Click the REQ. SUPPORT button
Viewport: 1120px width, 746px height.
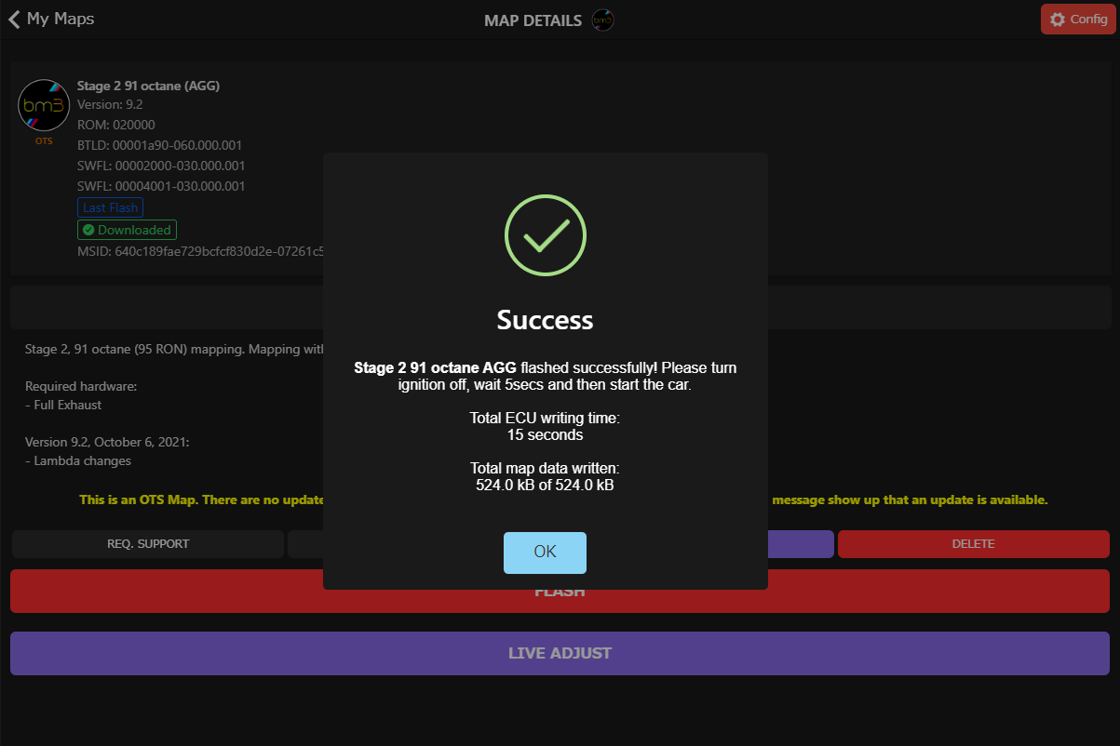coord(148,544)
